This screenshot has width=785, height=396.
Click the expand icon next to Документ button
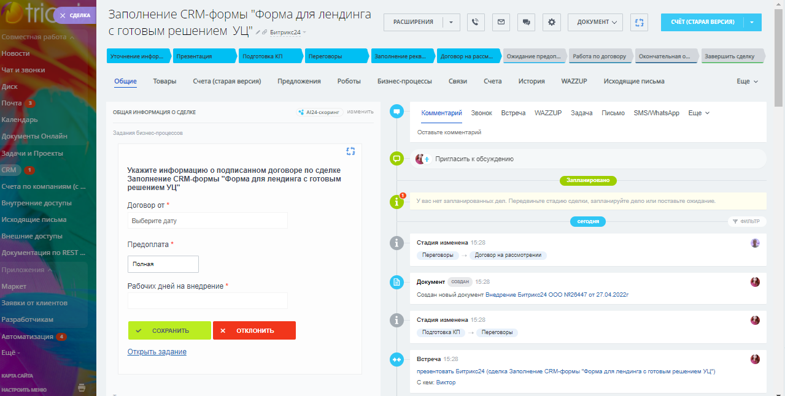coord(640,22)
